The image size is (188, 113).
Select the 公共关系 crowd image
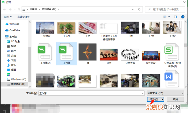pyautogui.click(x=130, y=55)
